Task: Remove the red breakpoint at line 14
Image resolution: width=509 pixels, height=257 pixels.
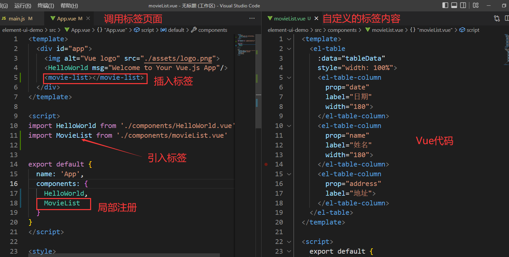Action: pyautogui.click(x=266, y=165)
